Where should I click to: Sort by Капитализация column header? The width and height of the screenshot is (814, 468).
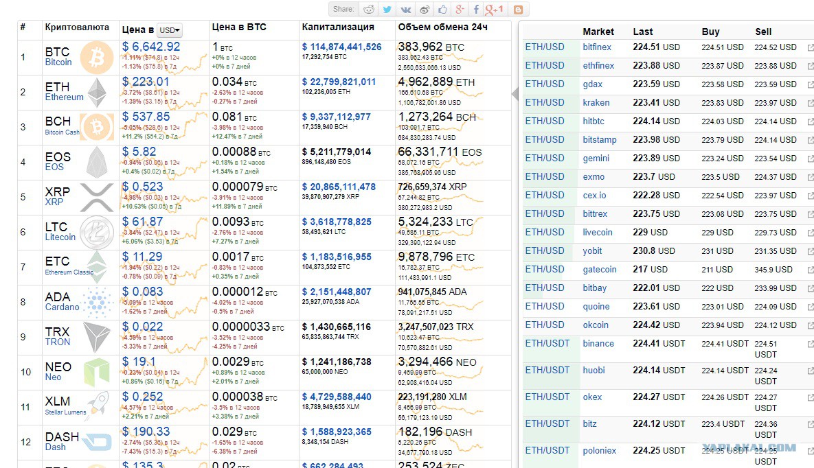click(338, 27)
